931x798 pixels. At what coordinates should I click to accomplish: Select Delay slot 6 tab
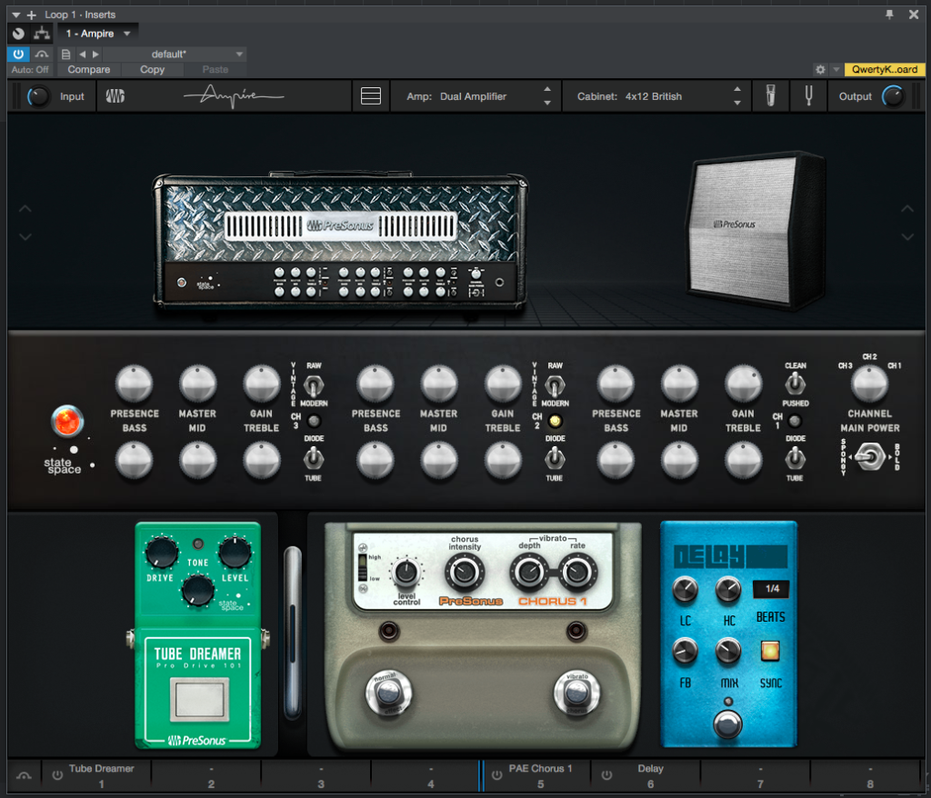coord(646,775)
